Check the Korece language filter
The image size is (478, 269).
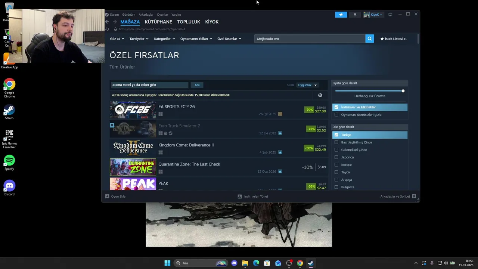pyautogui.click(x=336, y=165)
